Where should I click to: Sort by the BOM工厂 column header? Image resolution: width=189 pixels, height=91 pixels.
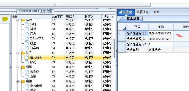(x=57, y=17)
